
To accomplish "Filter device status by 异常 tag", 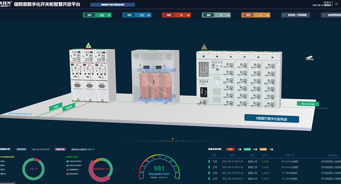I will click(x=231, y=149).
